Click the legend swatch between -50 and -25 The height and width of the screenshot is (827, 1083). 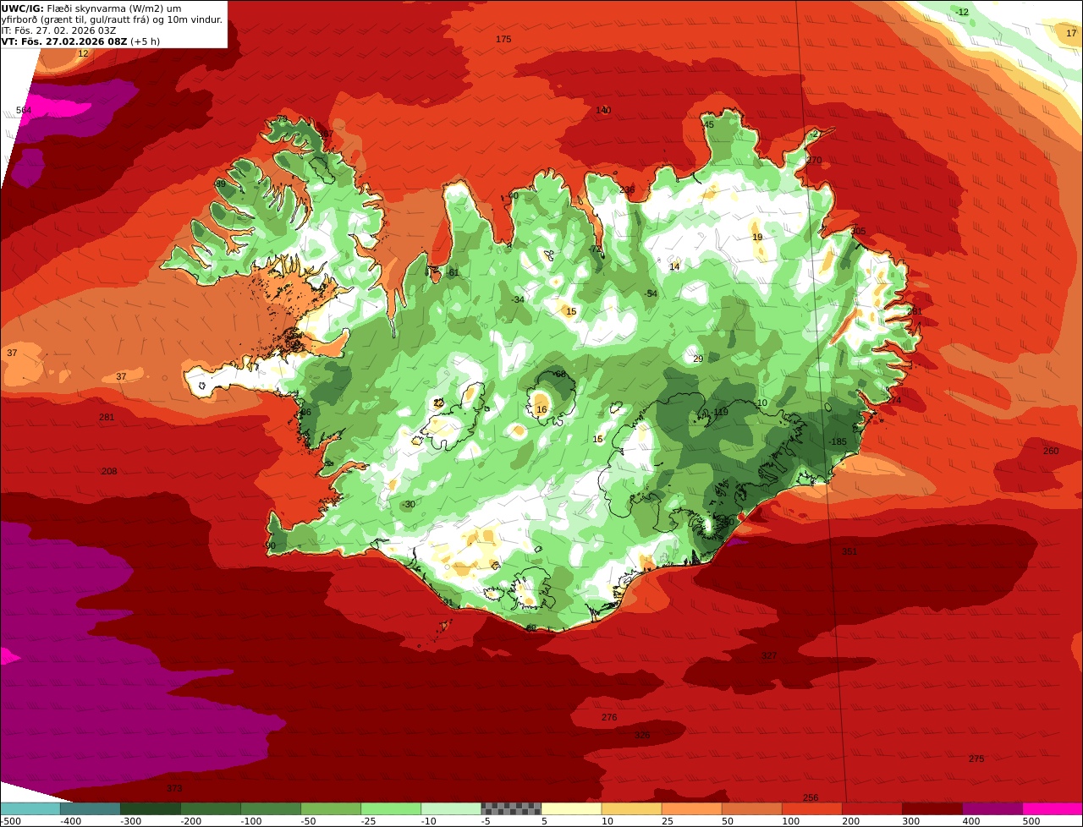tap(331, 808)
